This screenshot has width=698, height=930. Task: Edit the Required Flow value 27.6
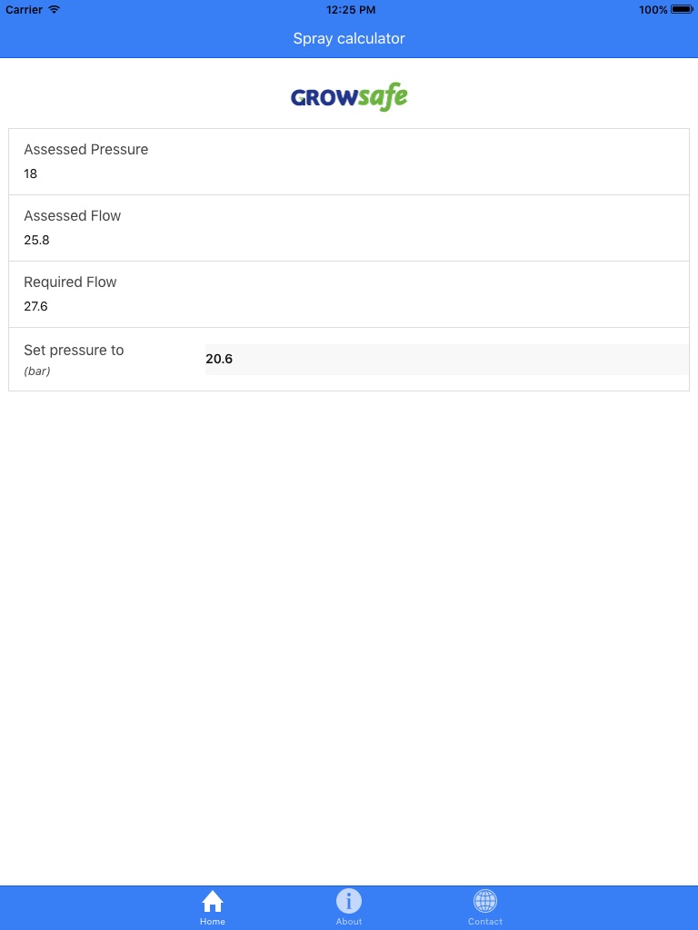point(36,306)
